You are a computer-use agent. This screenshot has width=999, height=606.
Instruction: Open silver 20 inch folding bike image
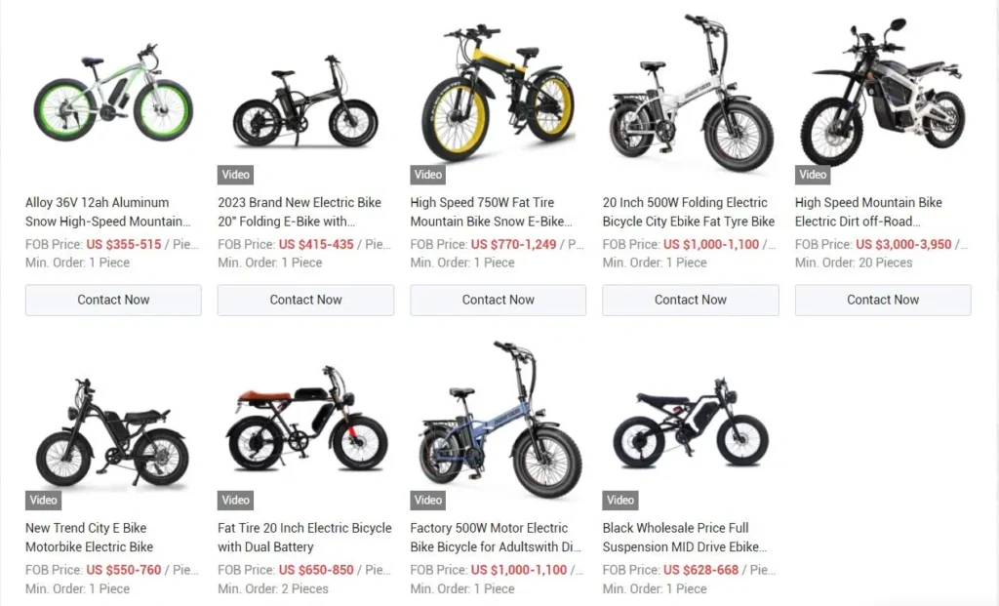point(691,93)
